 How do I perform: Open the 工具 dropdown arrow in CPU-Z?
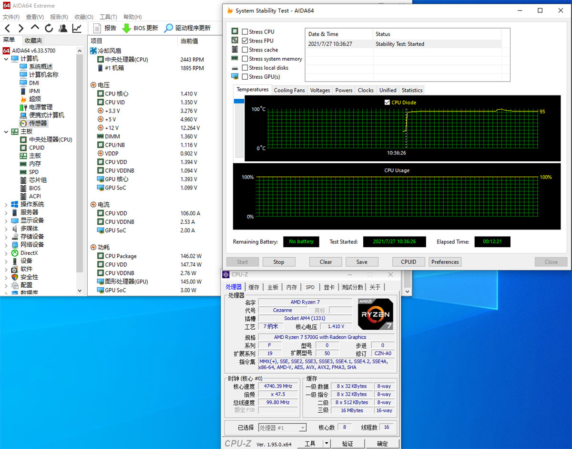[326, 443]
